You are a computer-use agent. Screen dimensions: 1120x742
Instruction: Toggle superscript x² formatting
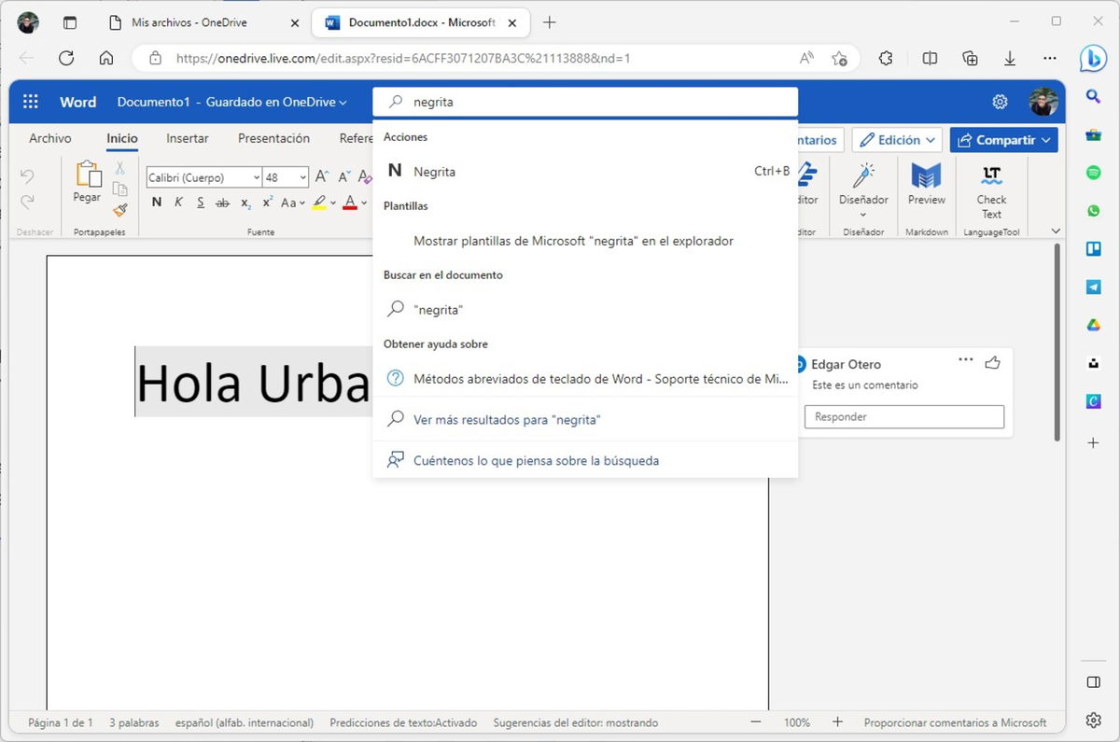pyautogui.click(x=268, y=203)
